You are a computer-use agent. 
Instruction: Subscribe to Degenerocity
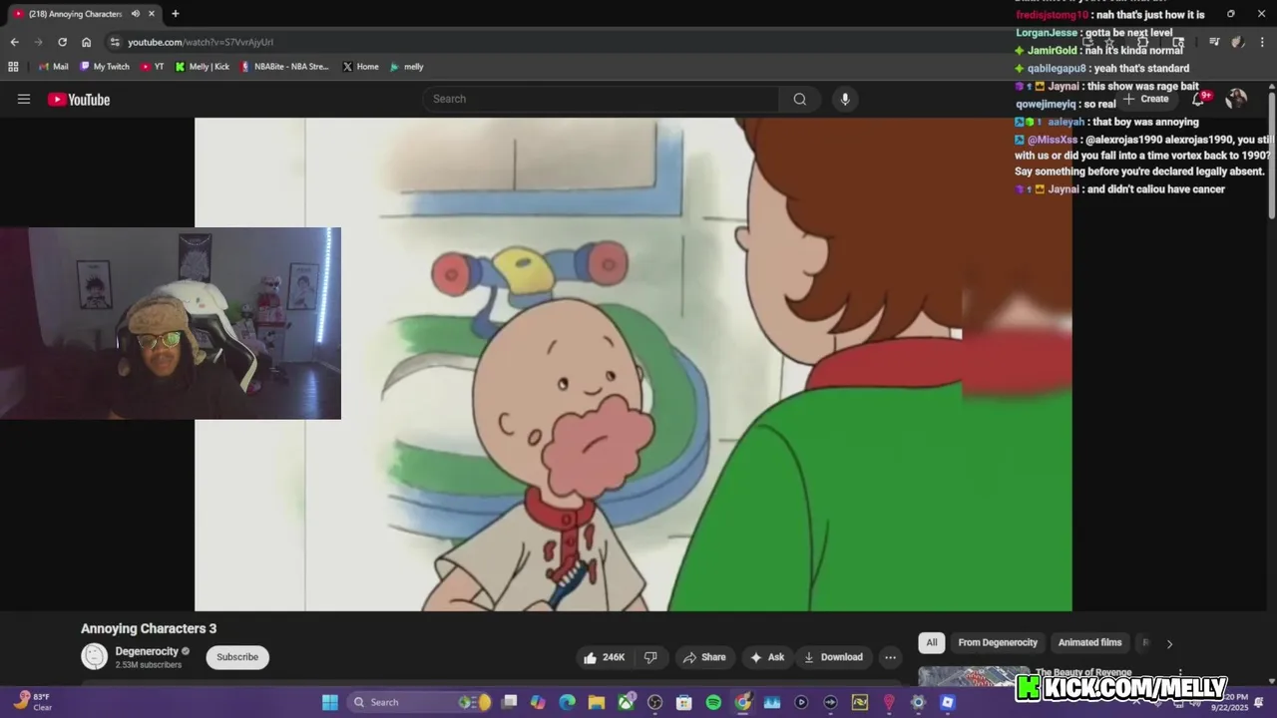237,657
